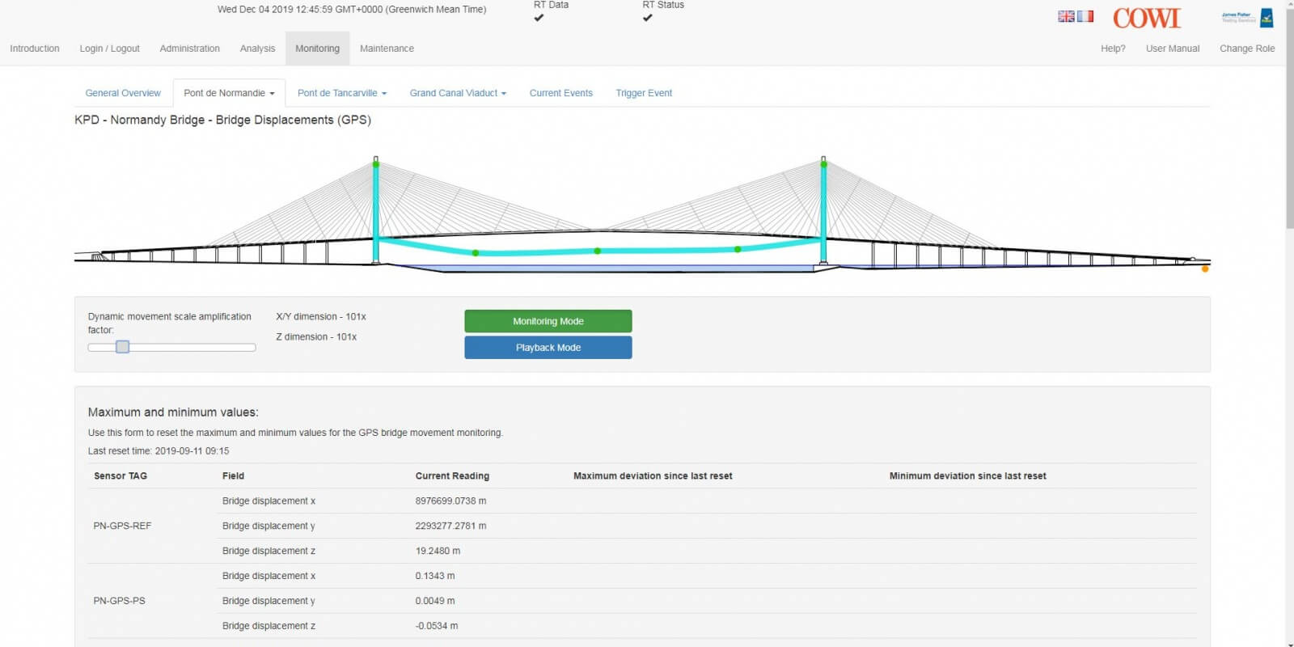Select green GPS sensor atop right pylon

(823, 164)
